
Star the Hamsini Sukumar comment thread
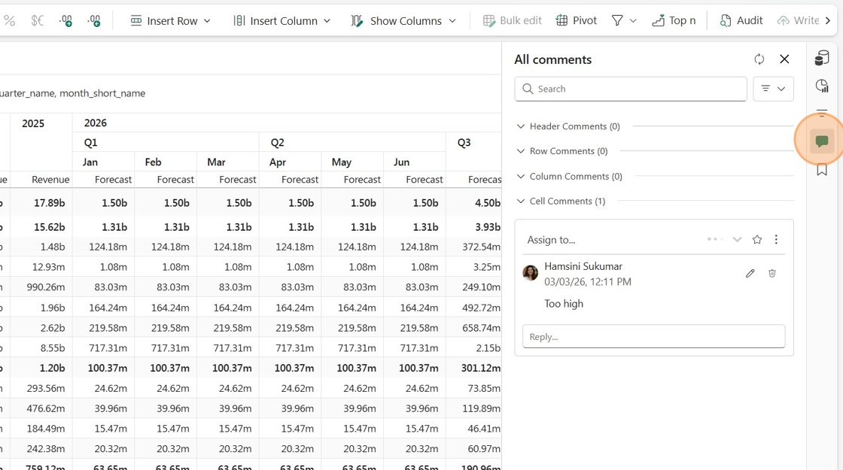(x=757, y=240)
